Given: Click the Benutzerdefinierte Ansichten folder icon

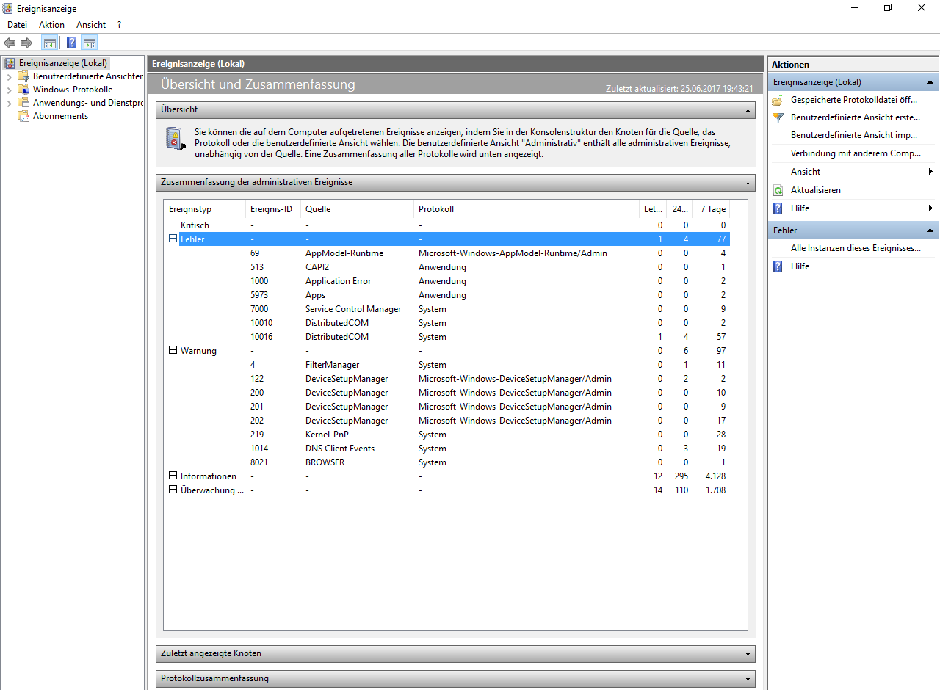Looking at the screenshot, I should [23, 76].
